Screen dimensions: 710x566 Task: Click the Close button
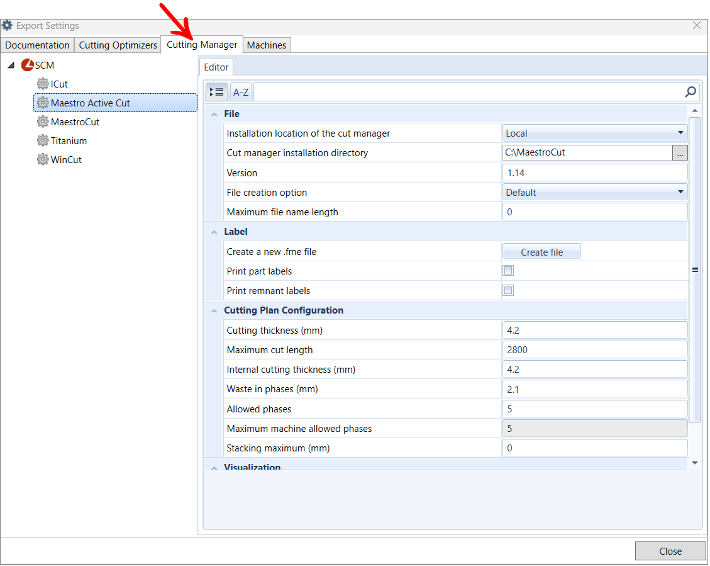click(x=670, y=551)
